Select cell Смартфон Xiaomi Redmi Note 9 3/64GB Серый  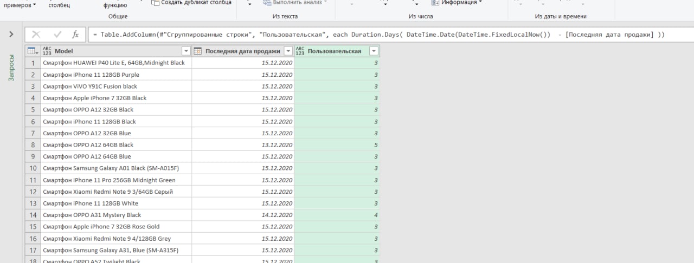tap(115, 192)
